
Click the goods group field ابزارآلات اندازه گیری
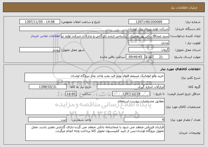pos(131,87)
